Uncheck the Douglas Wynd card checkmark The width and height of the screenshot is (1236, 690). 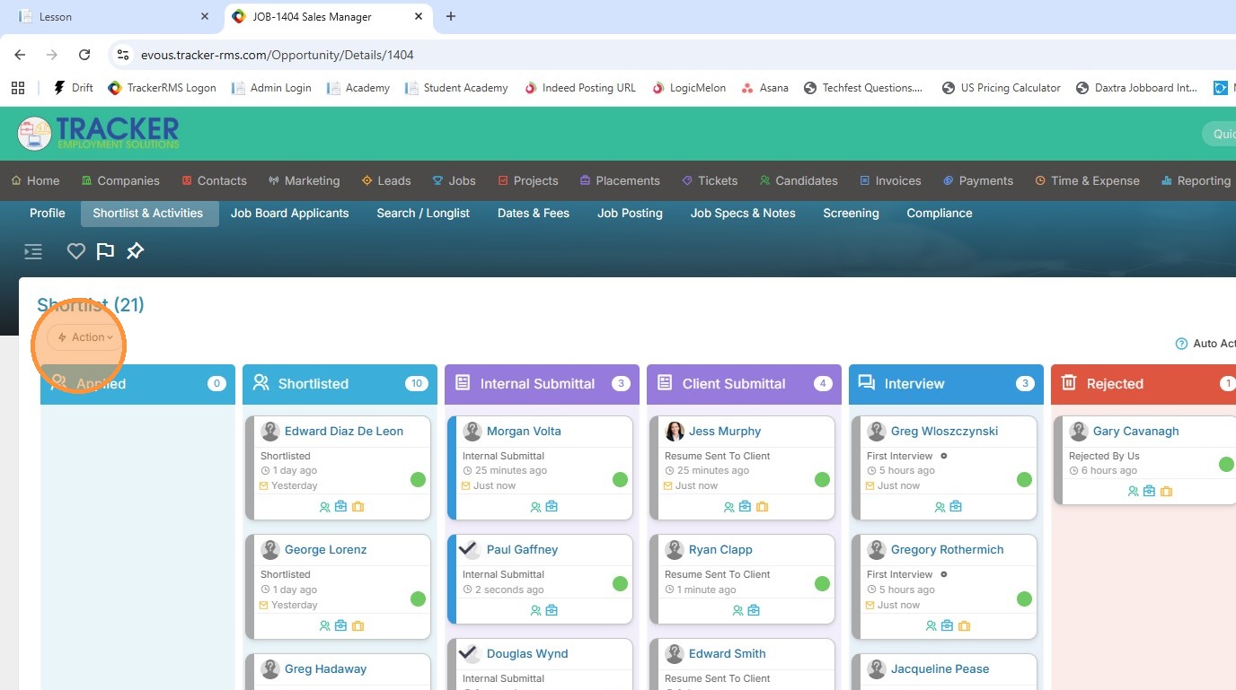tap(468, 653)
